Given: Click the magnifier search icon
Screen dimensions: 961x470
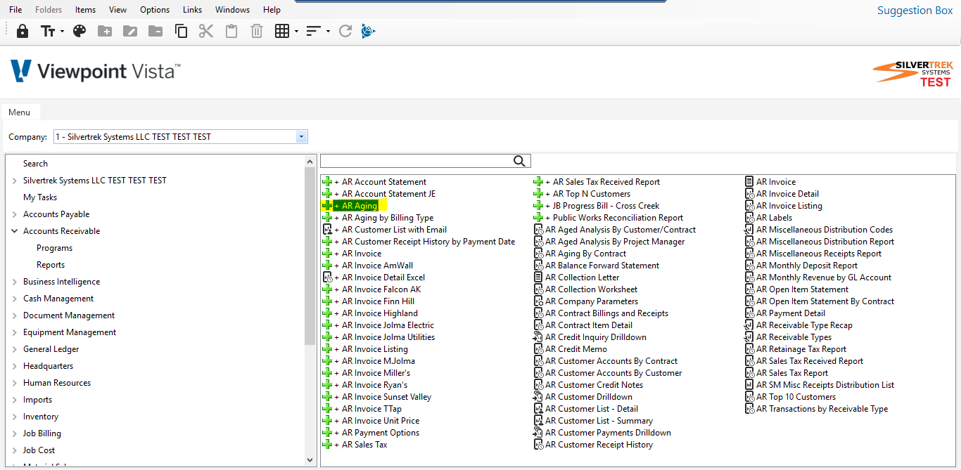Looking at the screenshot, I should [x=520, y=162].
